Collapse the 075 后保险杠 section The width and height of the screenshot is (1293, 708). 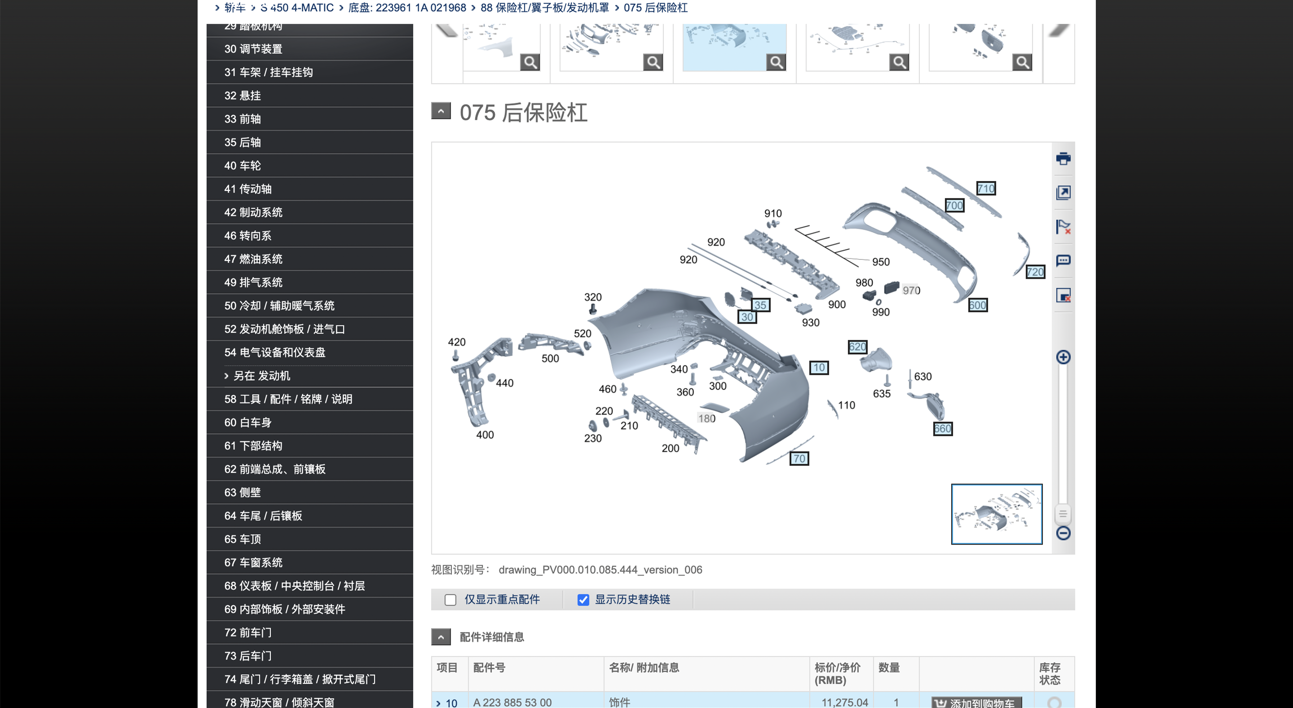(x=441, y=111)
